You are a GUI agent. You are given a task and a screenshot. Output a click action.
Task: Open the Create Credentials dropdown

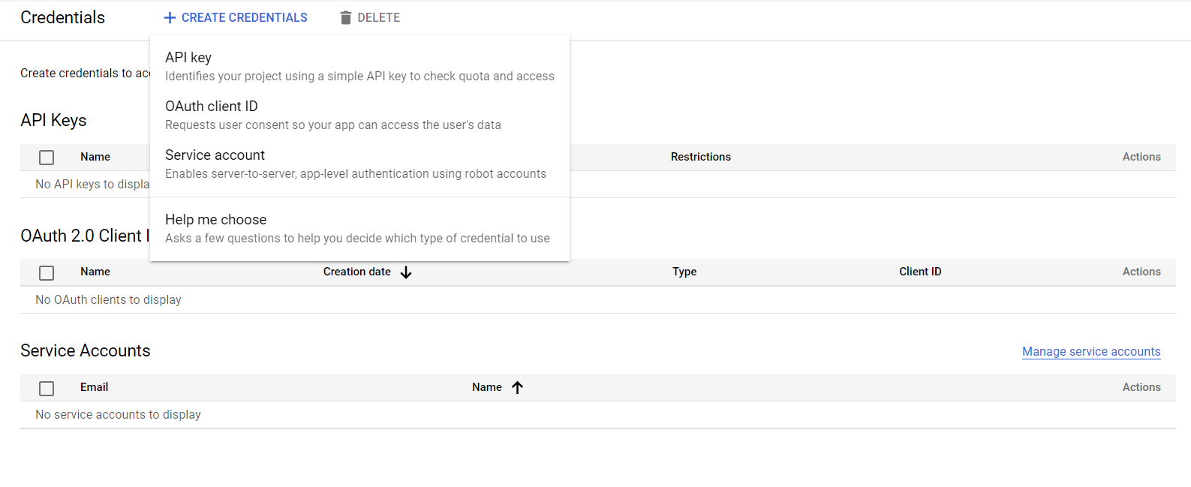pos(244,17)
